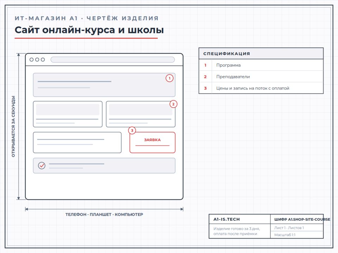
Task: Click the circled marker 1 on the wireframe
Action: click(x=169, y=78)
